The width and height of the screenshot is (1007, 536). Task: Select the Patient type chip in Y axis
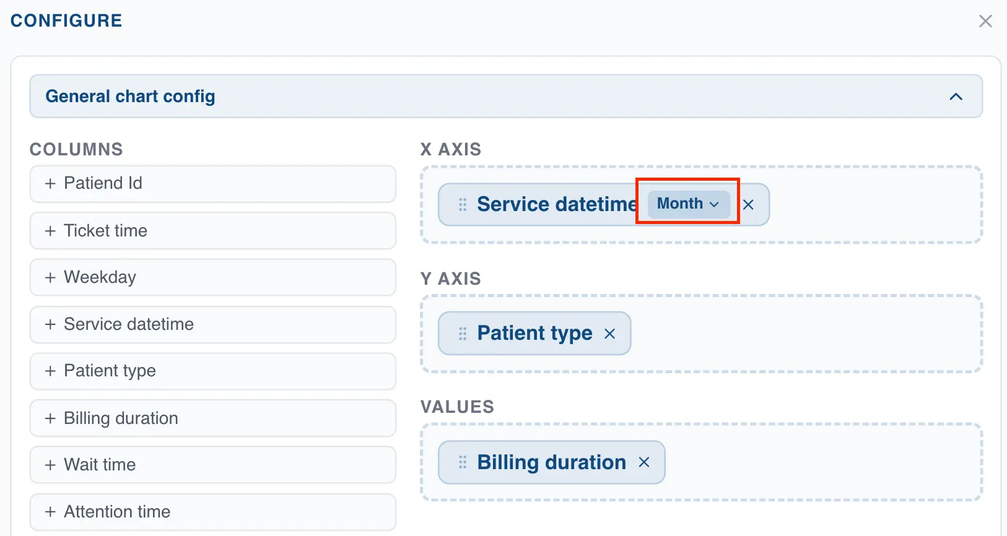pos(534,334)
